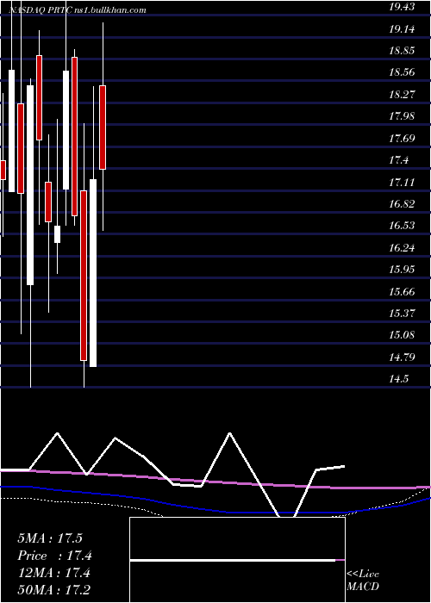431x603 pixels.
Task: Click the 14.79 price axis label
Action: pos(402,357)
